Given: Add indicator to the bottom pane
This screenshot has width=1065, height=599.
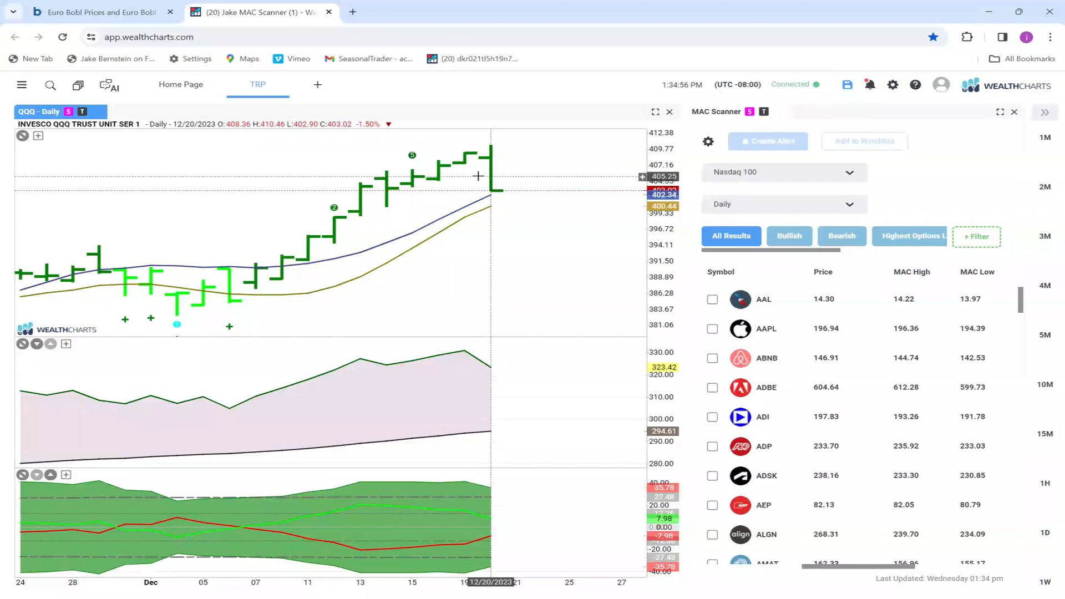Looking at the screenshot, I should [66, 475].
